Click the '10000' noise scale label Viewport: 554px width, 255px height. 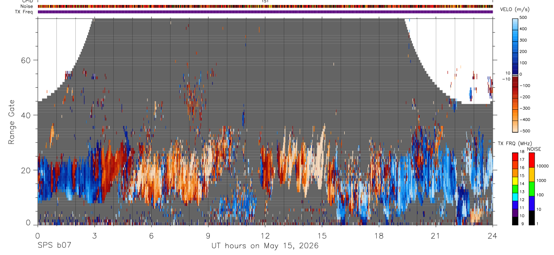click(x=543, y=166)
